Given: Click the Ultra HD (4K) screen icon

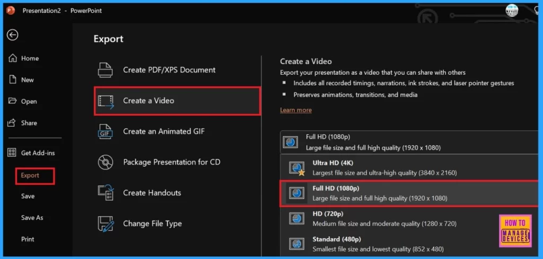Looking at the screenshot, I should point(297,168).
